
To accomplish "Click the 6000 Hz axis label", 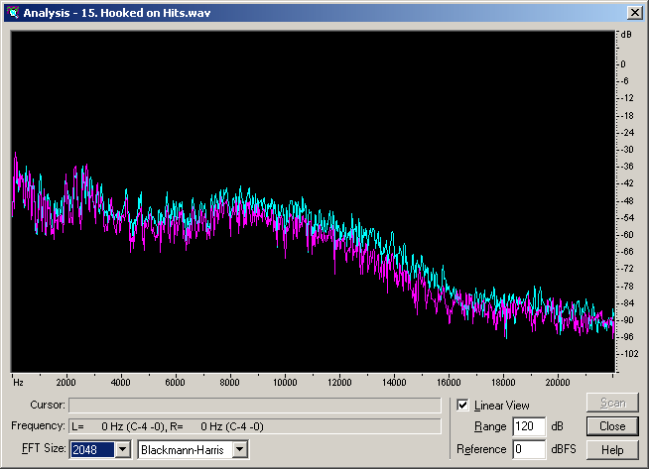I will [x=175, y=383].
